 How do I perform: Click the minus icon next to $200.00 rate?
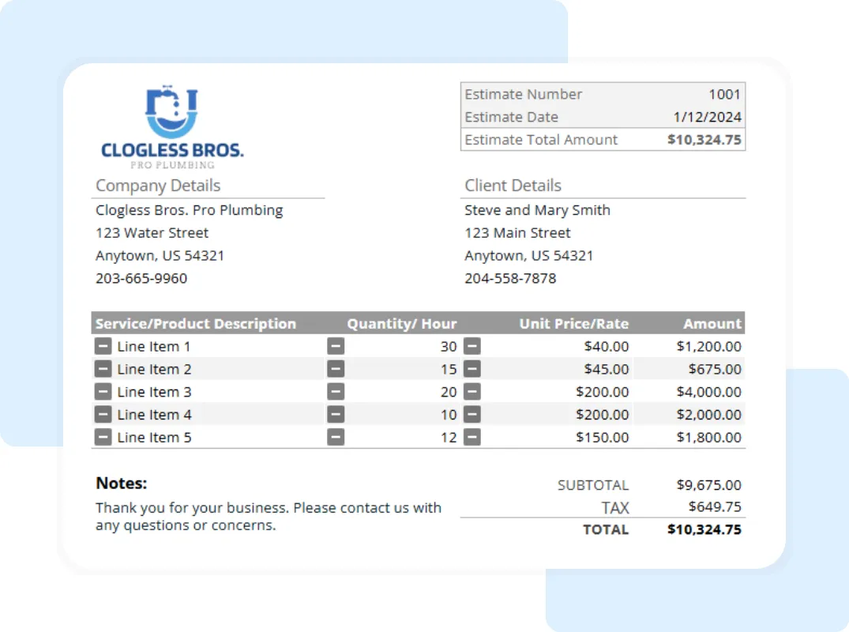pos(472,392)
